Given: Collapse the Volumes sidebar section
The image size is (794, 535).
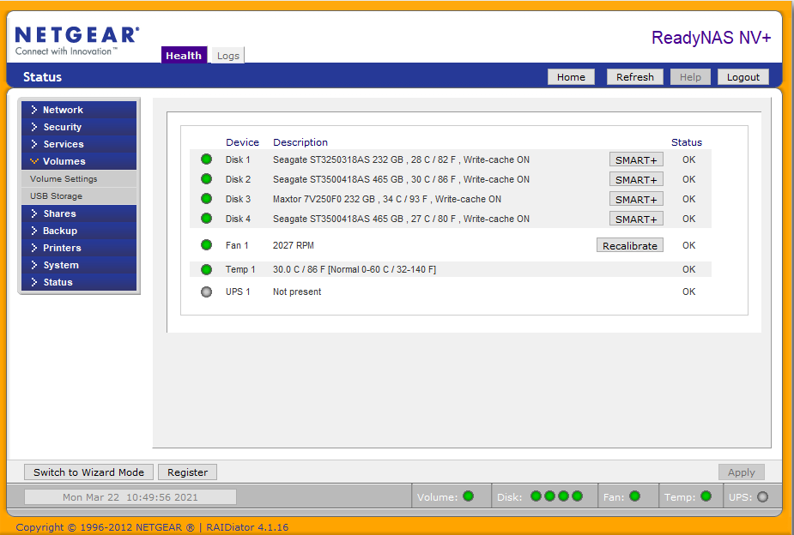Looking at the screenshot, I should [64, 161].
